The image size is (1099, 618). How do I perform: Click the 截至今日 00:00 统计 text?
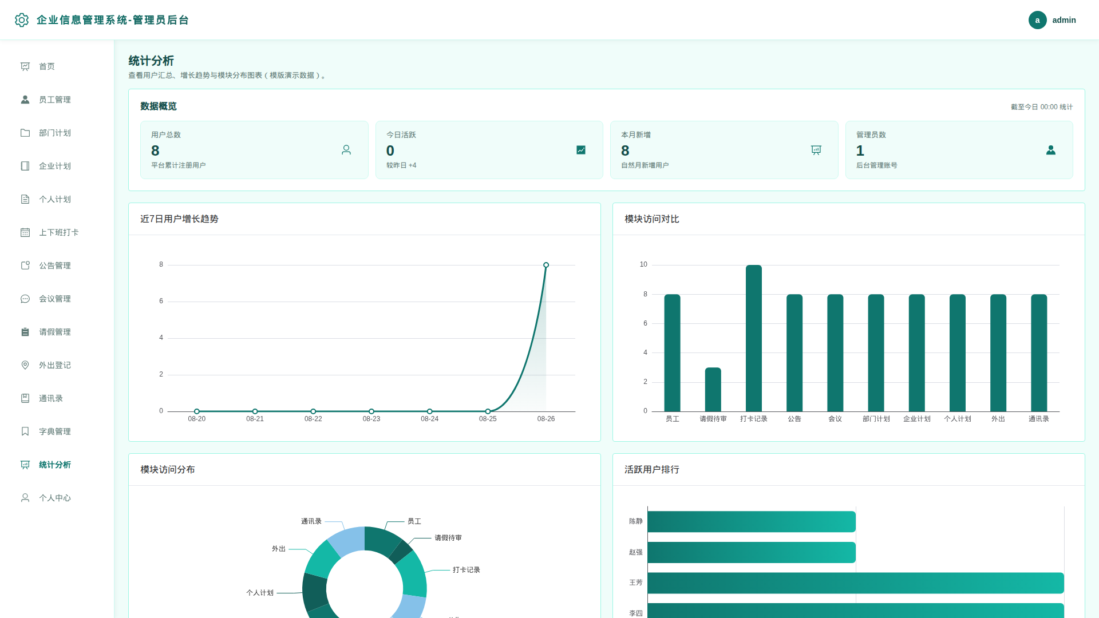click(1042, 107)
